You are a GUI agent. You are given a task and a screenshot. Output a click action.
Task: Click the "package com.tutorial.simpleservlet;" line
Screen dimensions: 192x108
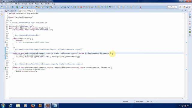pos(24,13)
